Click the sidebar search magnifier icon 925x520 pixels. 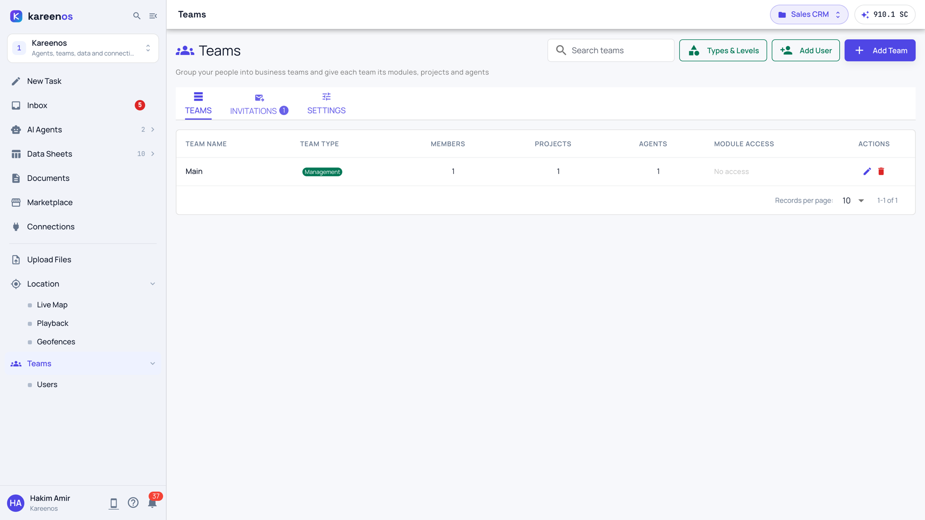(x=136, y=16)
